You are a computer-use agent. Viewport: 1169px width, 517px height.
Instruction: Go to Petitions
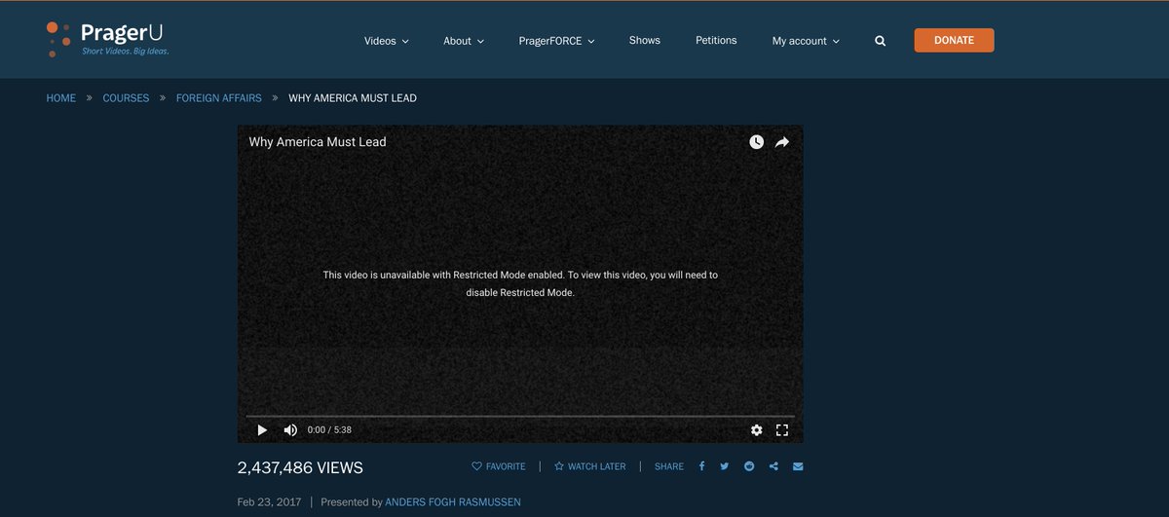pos(716,40)
